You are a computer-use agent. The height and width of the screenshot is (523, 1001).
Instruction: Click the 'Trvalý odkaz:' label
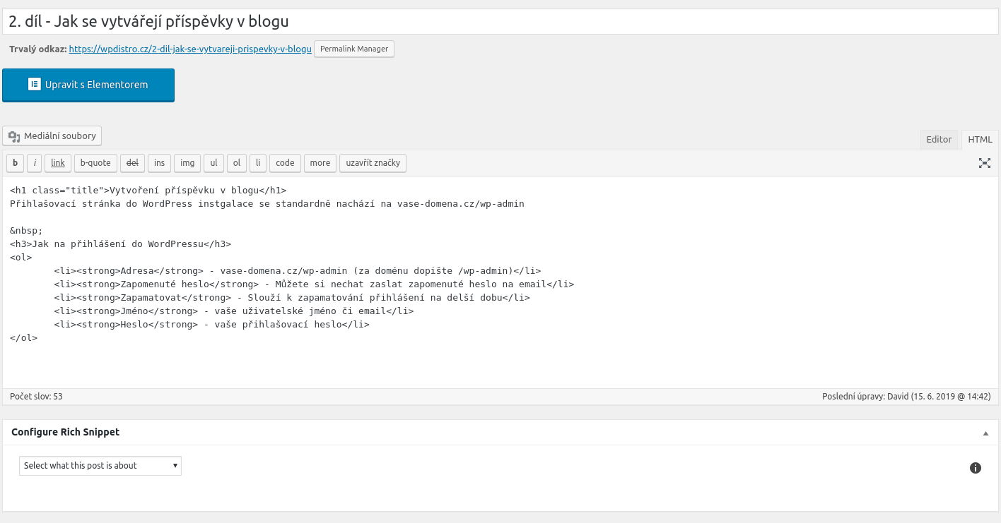[x=38, y=49]
